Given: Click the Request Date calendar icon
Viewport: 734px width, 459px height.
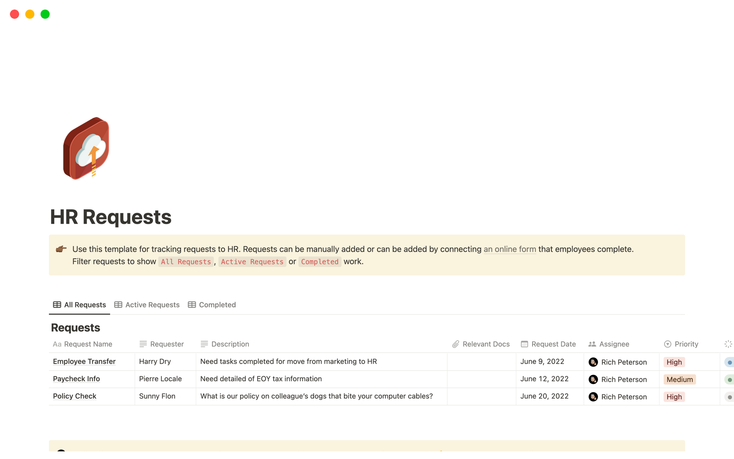Looking at the screenshot, I should pos(524,344).
